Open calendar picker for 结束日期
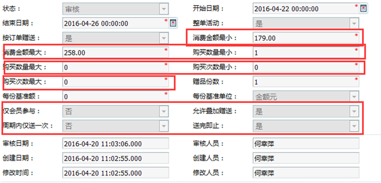 [x=173, y=23]
